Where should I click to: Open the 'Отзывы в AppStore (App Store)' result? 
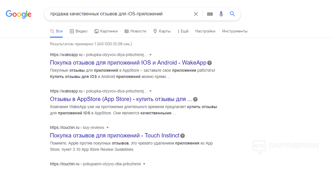(121, 99)
